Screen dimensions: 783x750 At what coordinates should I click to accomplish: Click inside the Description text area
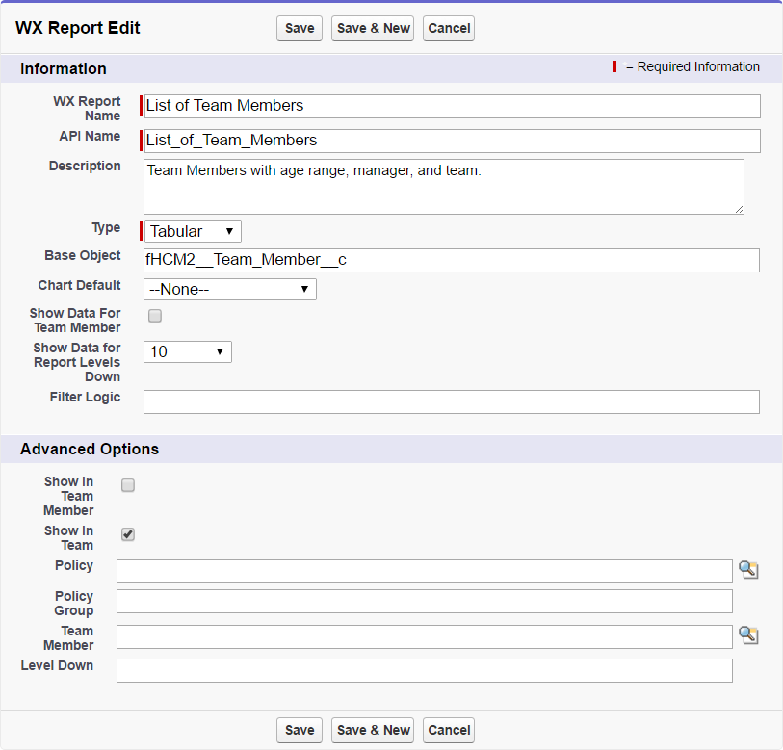(443, 187)
